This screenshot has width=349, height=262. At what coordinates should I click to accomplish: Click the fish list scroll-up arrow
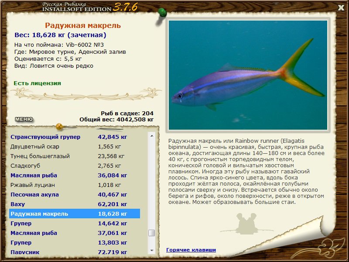coord(152,136)
